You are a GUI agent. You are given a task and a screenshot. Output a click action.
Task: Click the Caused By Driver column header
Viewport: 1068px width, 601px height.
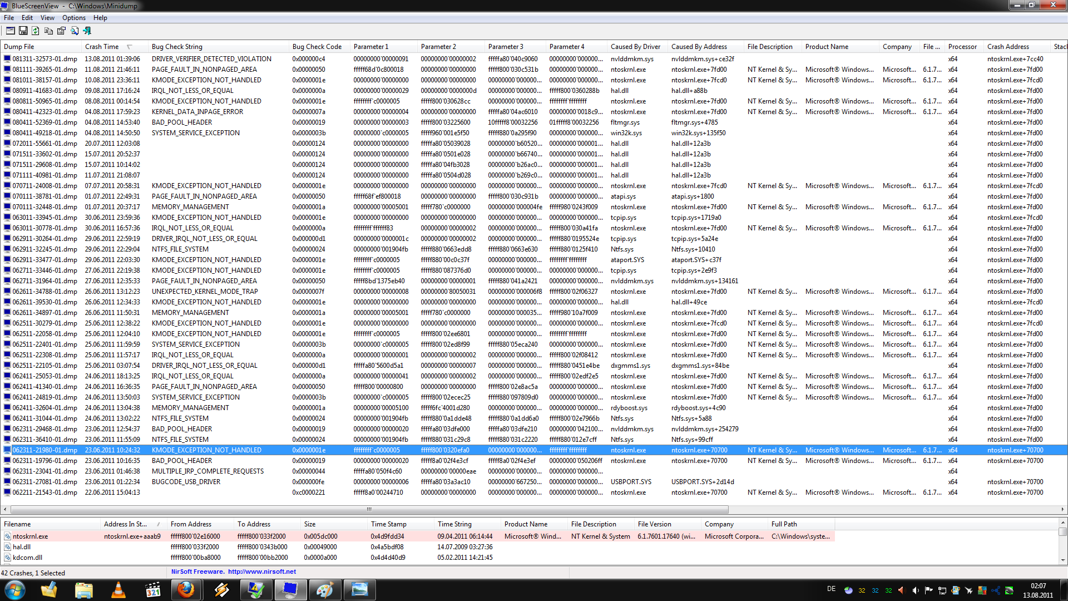click(635, 47)
